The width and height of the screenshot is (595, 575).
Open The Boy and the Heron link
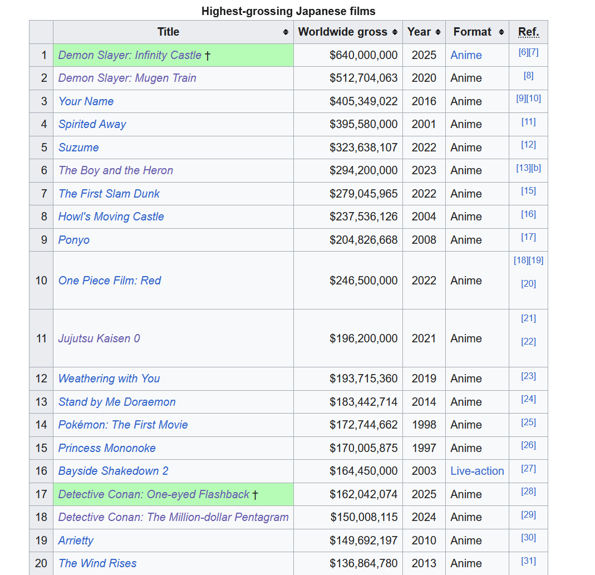[116, 170]
